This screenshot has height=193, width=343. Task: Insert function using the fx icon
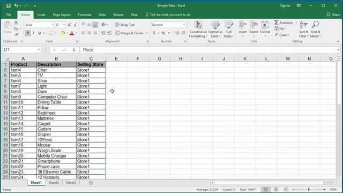(74, 50)
